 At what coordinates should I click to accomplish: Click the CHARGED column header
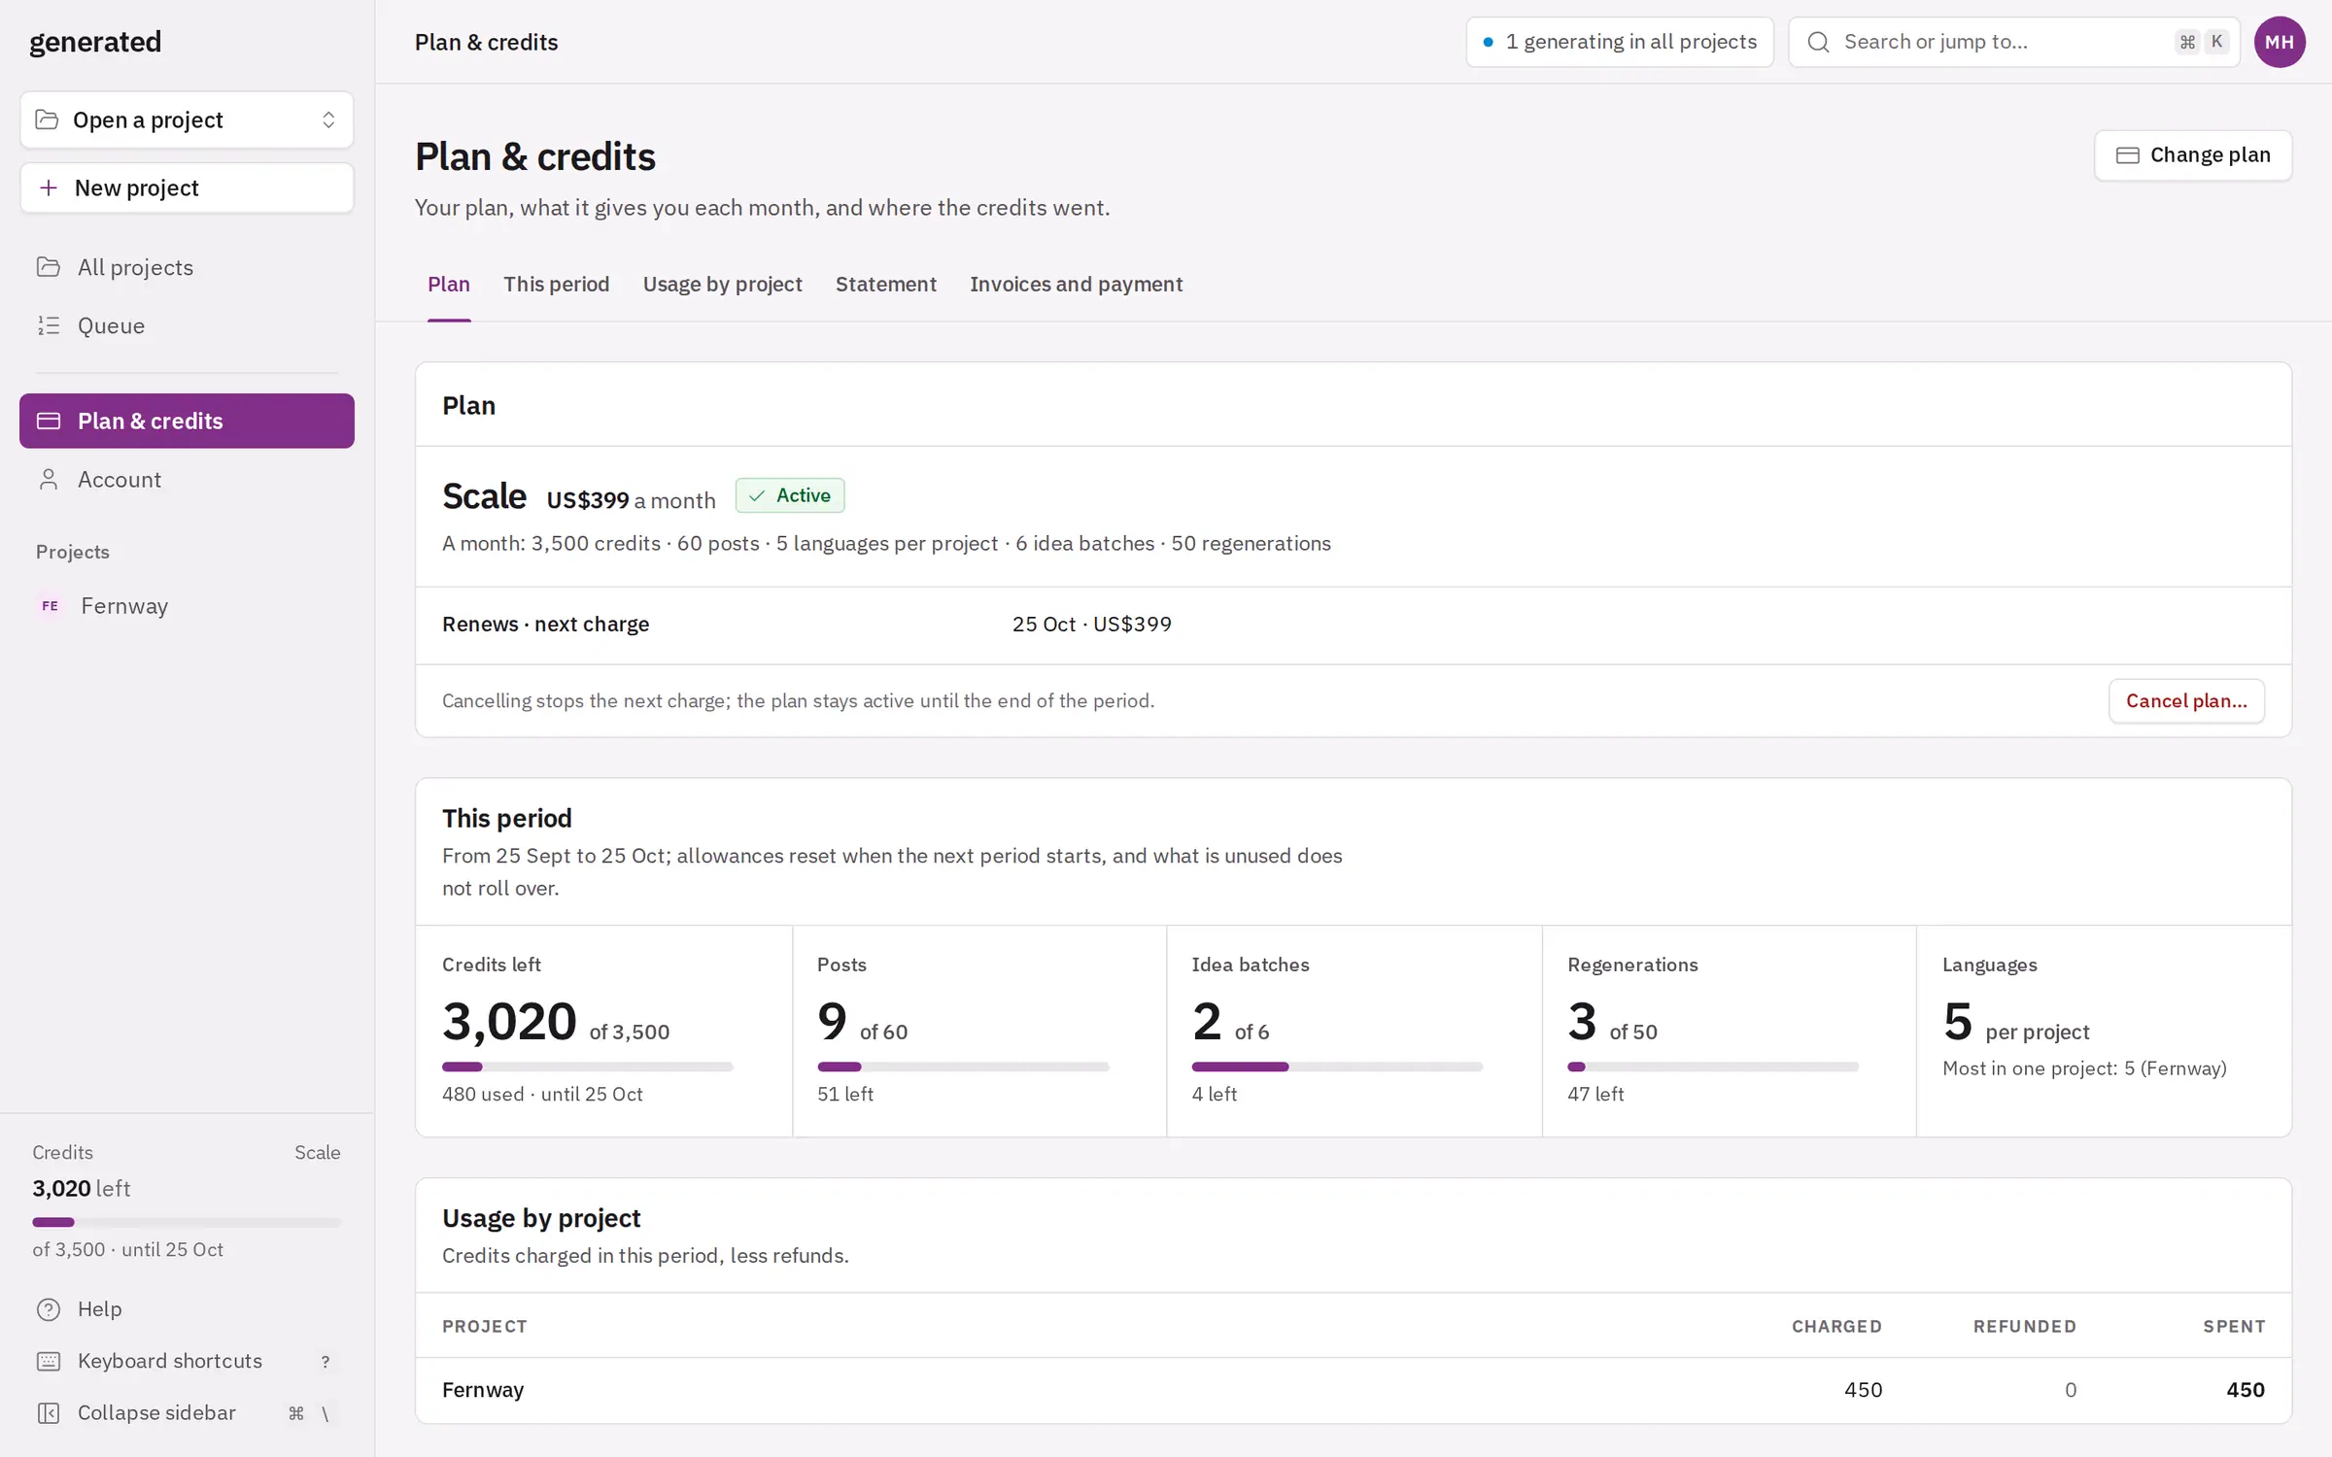click(x=1836, y=1326)
